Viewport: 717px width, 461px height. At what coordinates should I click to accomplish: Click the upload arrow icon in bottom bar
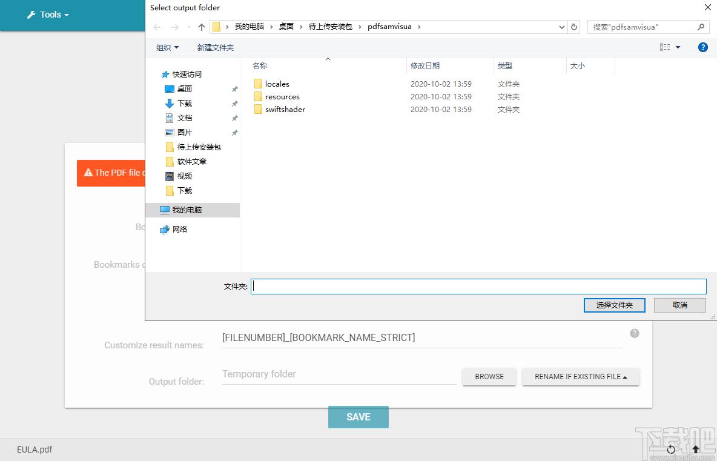tap(696, 449)
